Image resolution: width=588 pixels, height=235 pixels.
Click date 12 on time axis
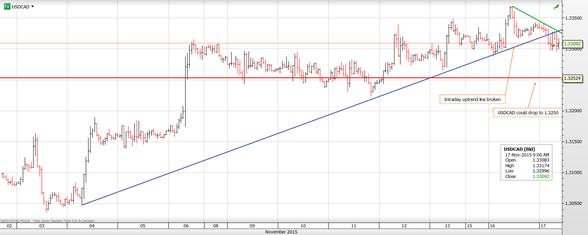pyautogui.click(x=404, y=226)
